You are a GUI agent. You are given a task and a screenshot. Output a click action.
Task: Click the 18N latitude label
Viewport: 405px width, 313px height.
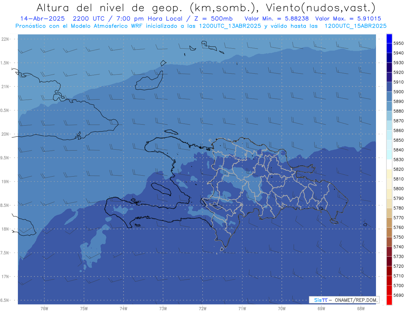(x=5, y=229)
